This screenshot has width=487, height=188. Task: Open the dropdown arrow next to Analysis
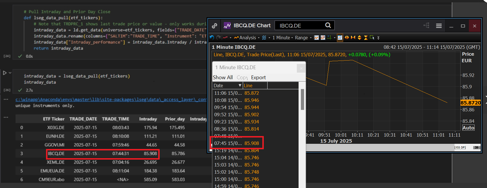tap(259, 38)
